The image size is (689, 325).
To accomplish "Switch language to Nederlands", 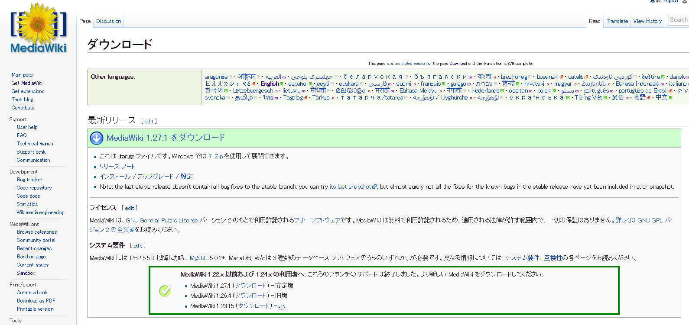I will (485, 91).
